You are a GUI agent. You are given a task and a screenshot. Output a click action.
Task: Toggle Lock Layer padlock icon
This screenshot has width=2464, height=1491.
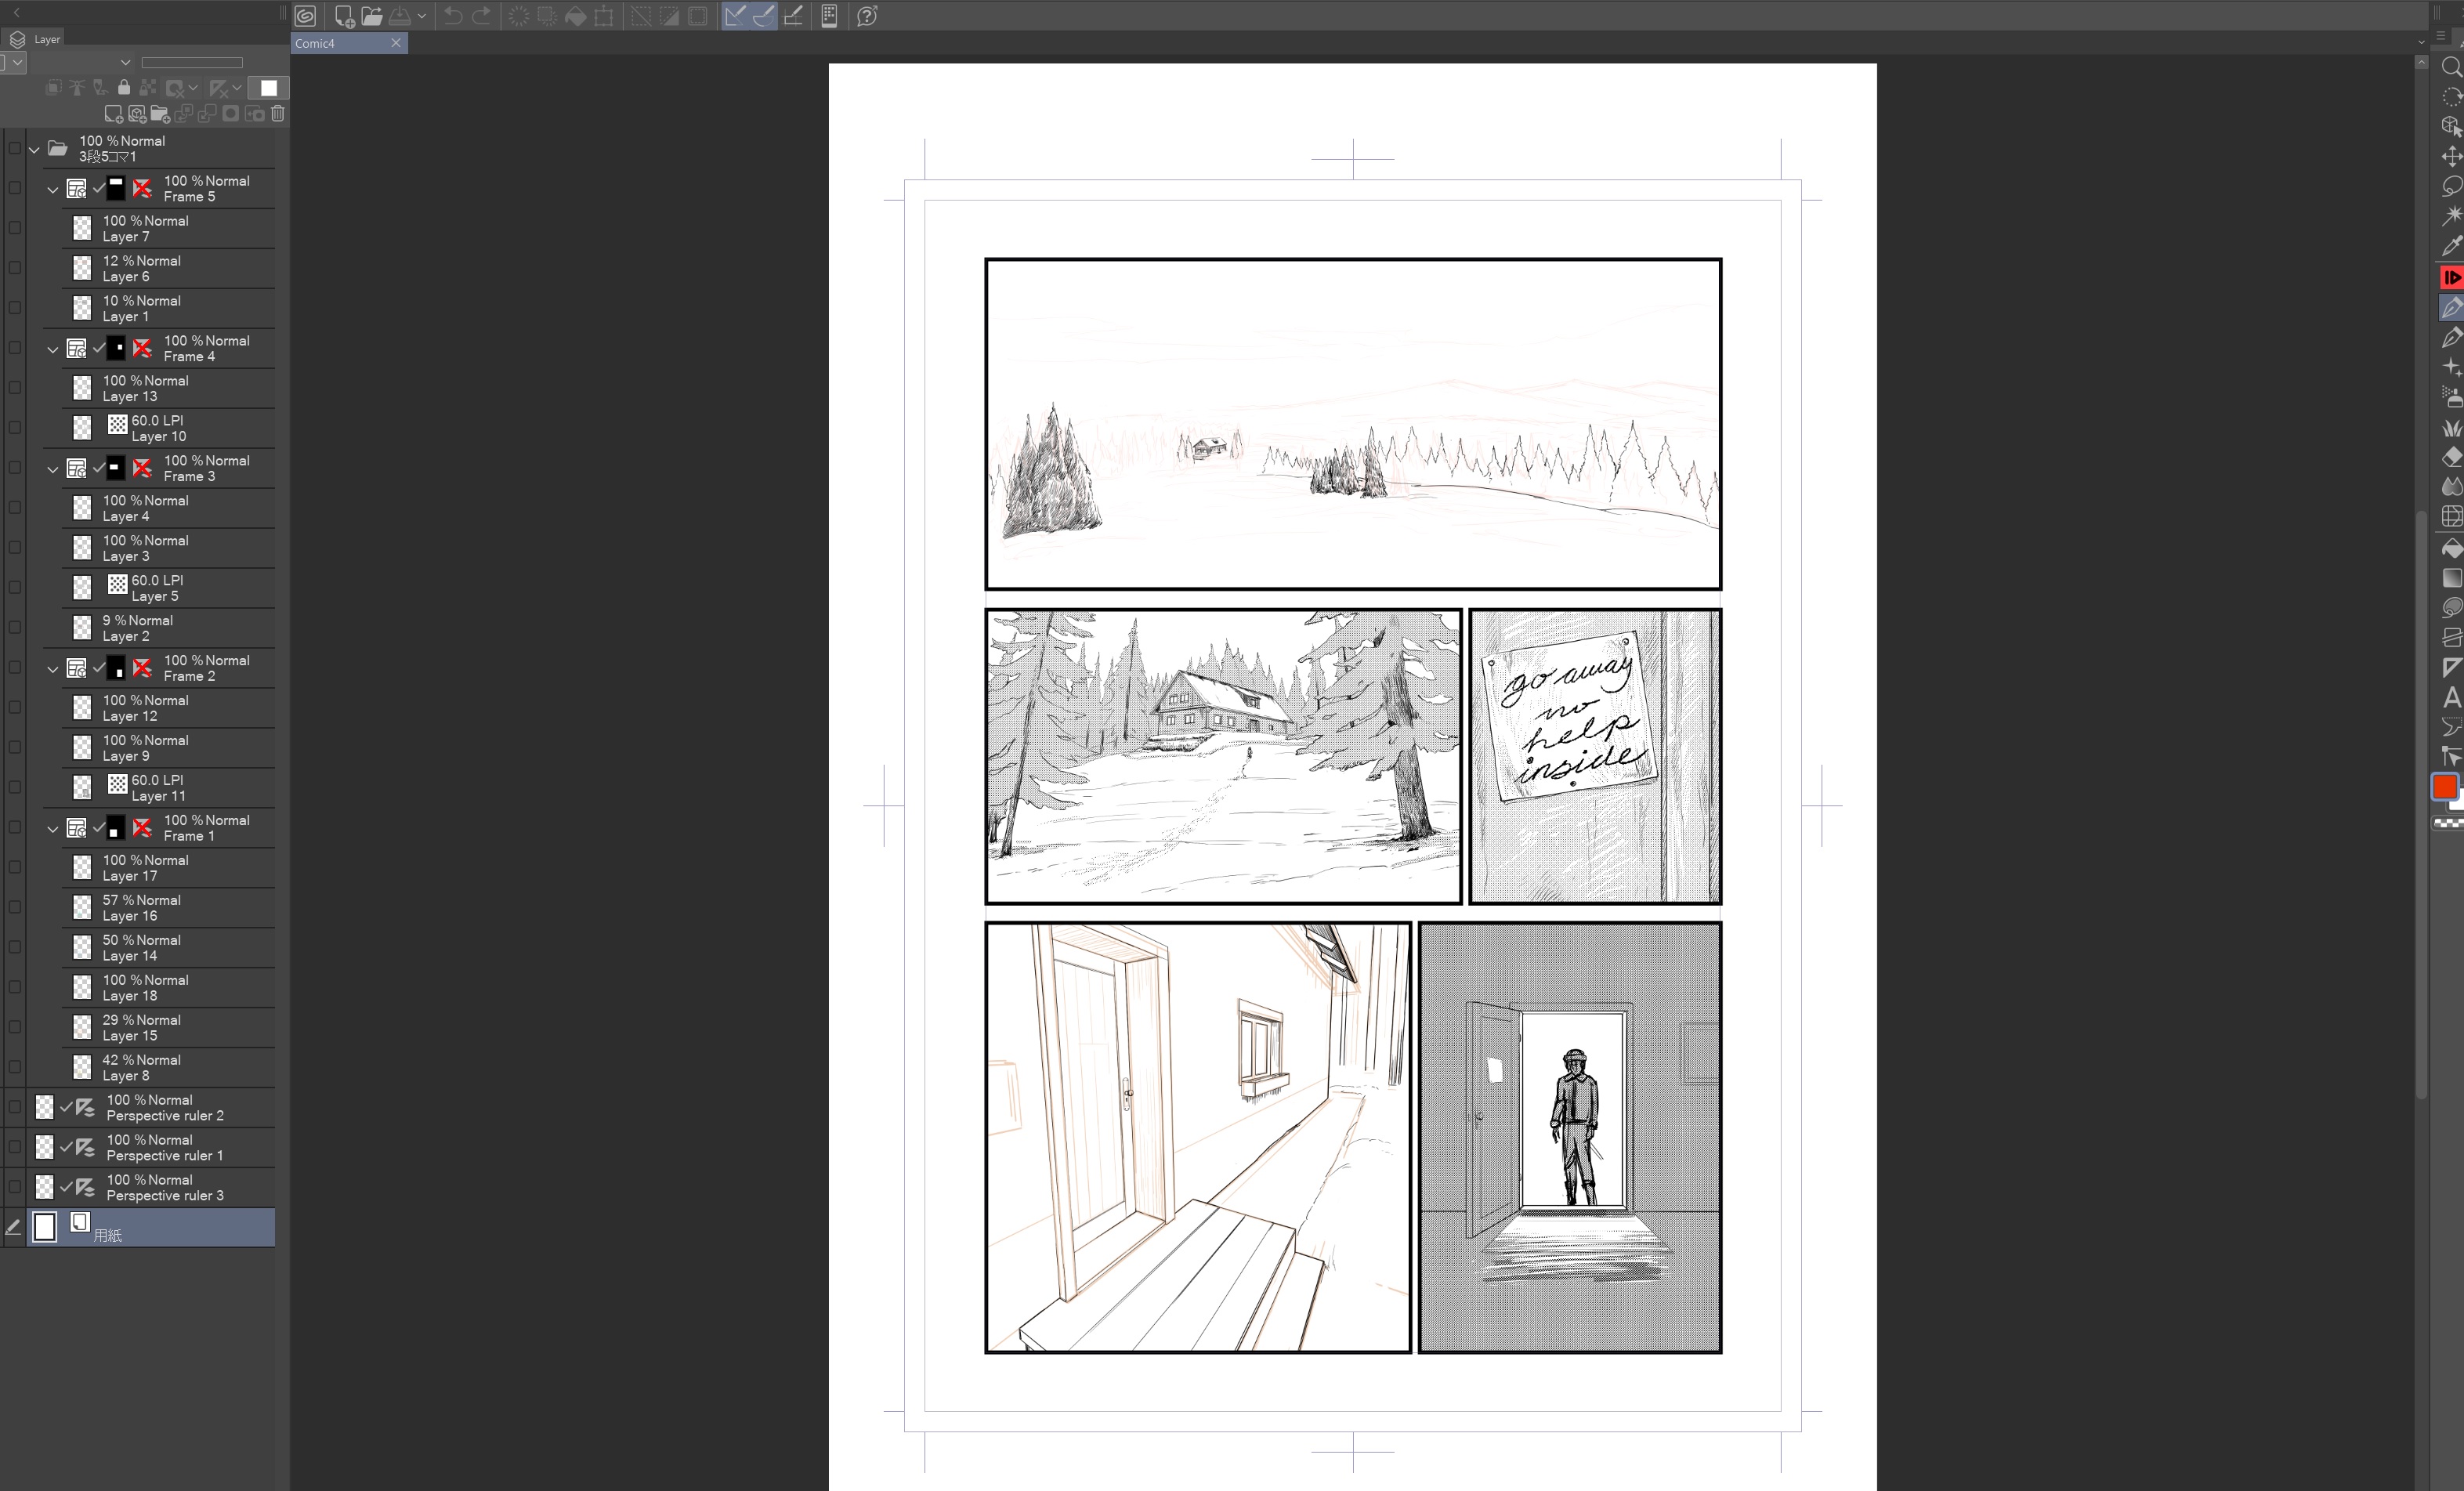[x=124, y=88]
